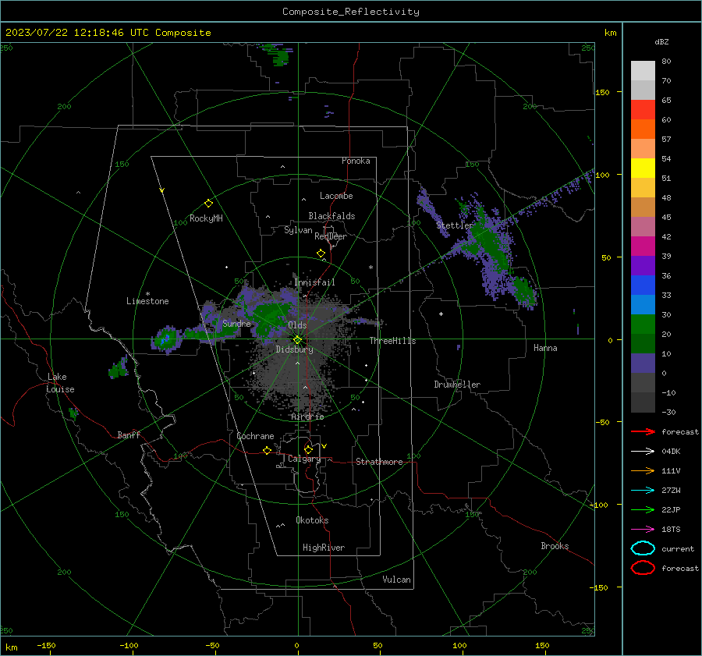Click the Calgary label

pos(304,459)
